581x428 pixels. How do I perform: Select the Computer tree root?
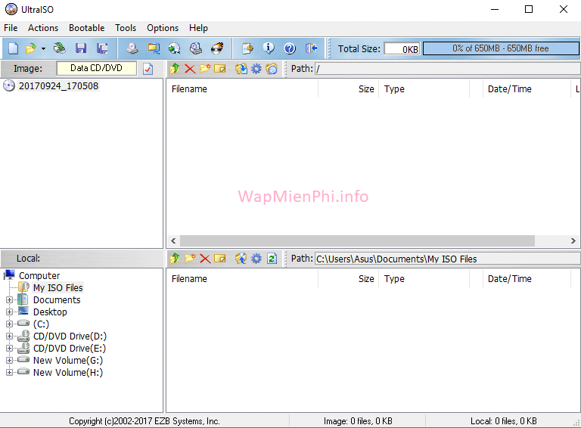point(39,276)
